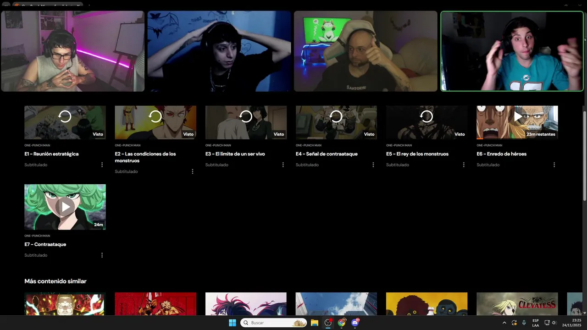Click the taskbar Buscar search box

tap(274, 323)
